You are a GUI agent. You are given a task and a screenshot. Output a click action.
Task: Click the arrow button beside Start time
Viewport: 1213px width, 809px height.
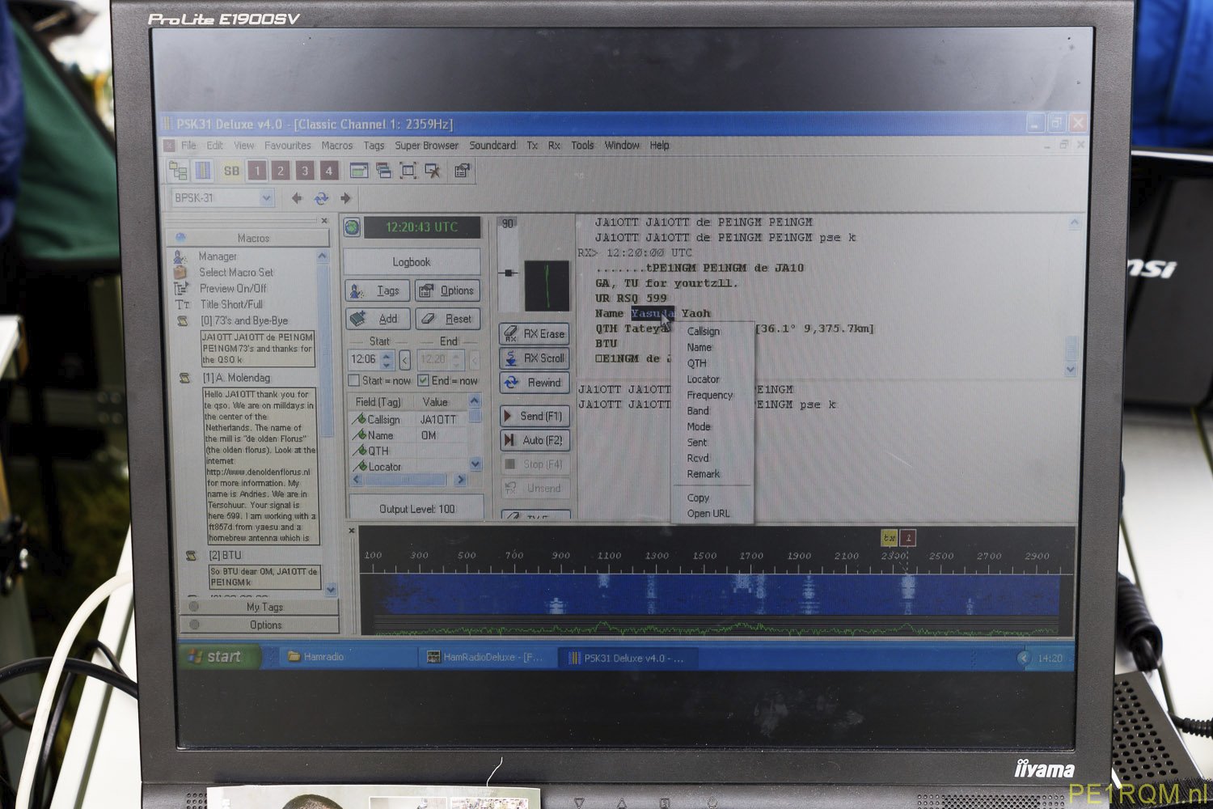404,360
